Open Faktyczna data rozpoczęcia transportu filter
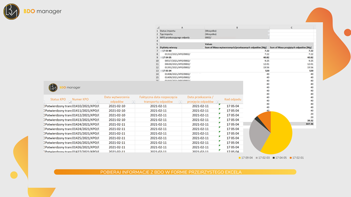Screen dimensions: 351x197 [180, 102]
